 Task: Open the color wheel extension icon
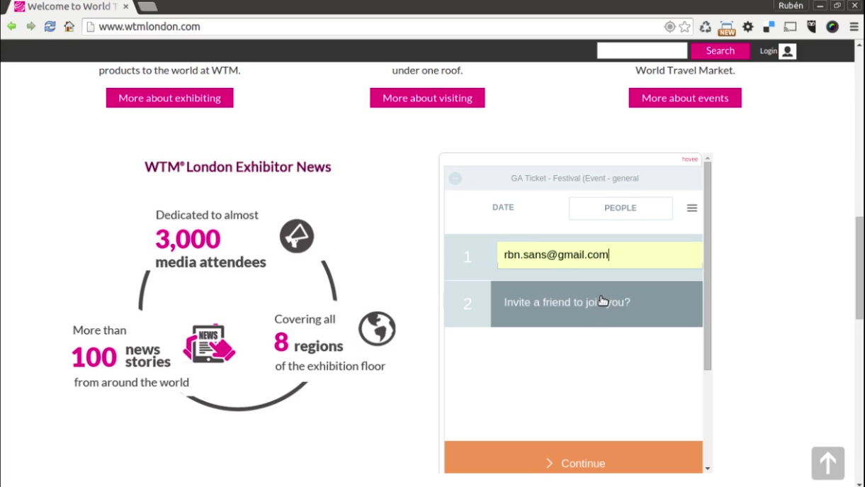[x=832, y=27]
